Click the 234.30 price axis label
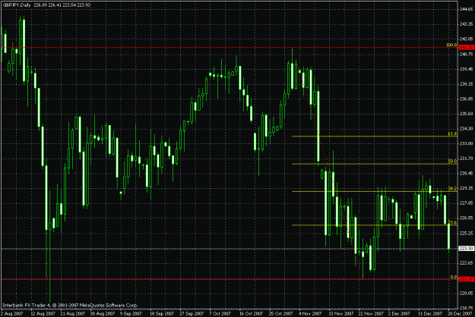The width and height of the screenshot is (475, 317). (x=466, y=129)
